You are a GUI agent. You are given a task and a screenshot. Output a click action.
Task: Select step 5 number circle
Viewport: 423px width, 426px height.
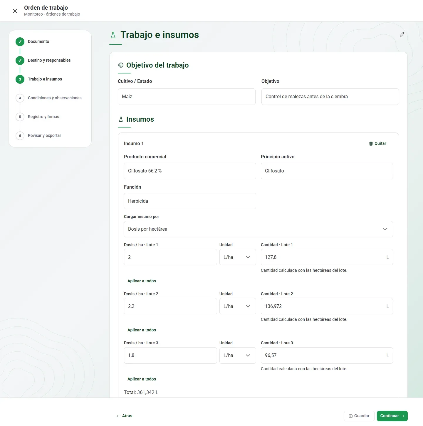[20, 117]
